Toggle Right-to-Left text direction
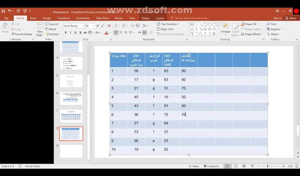Screen dimensions: 300x176 (144, 33)
